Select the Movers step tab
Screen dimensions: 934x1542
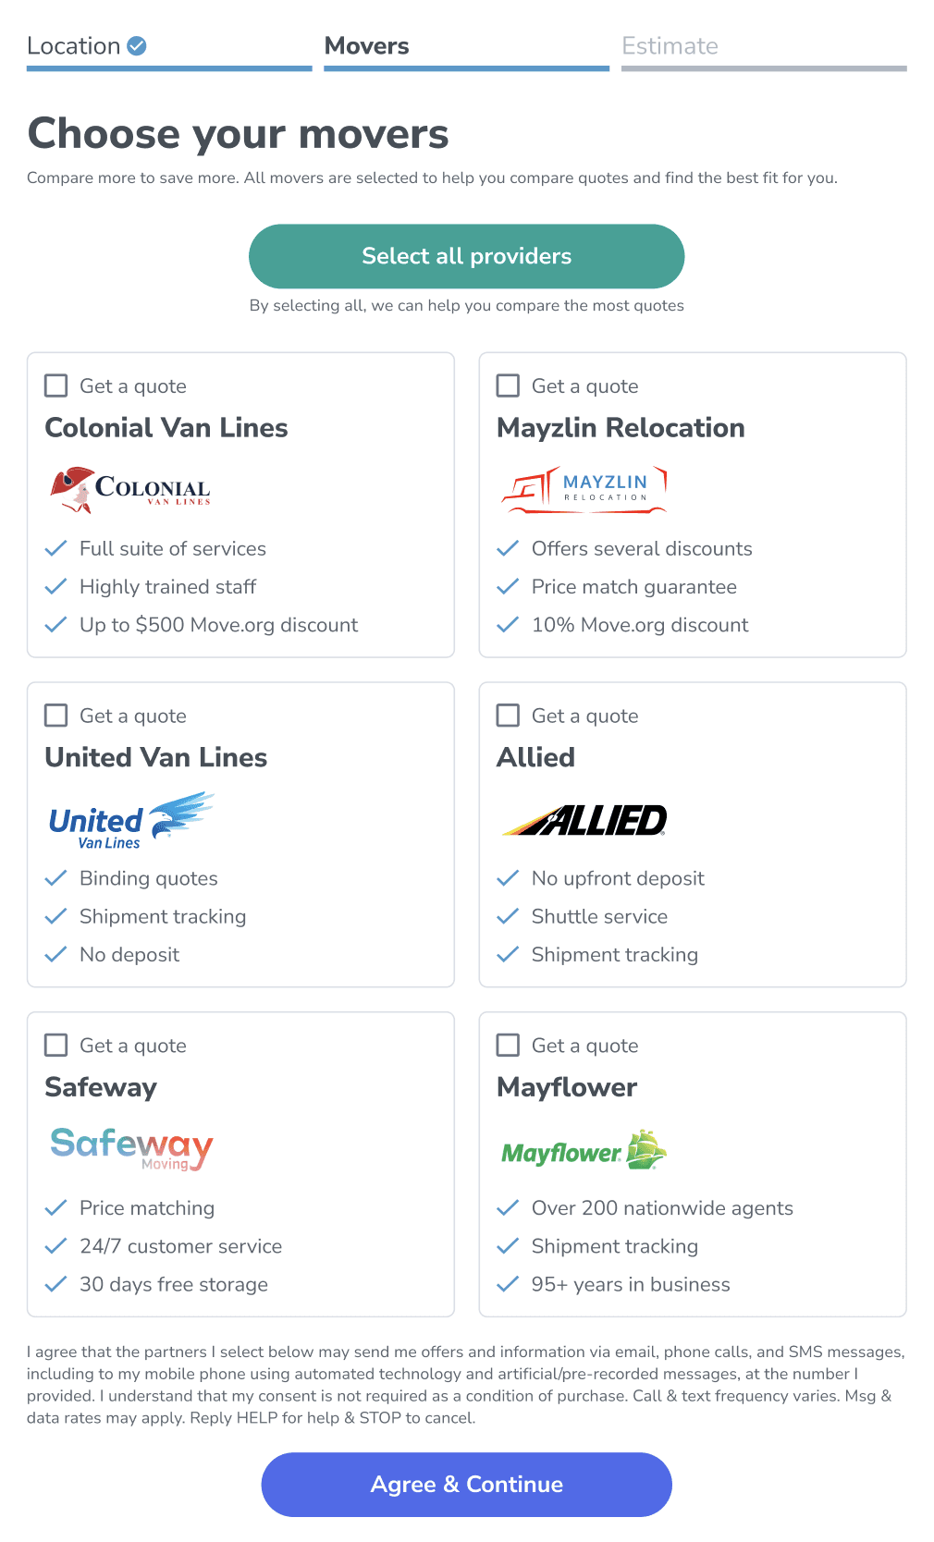pyautogui.click(x=466, y=50)
